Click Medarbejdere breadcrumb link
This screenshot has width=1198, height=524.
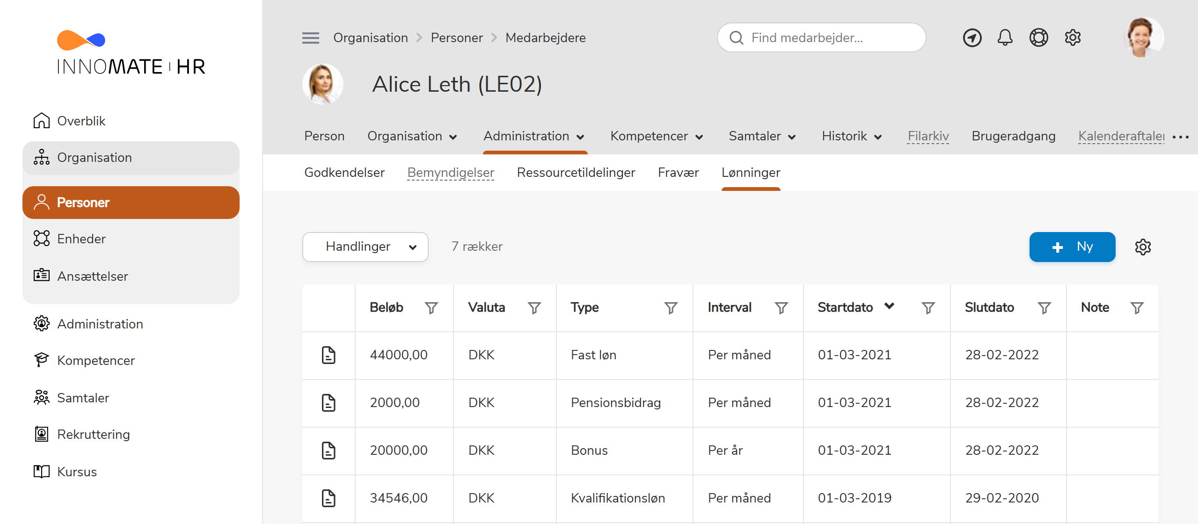546,38
